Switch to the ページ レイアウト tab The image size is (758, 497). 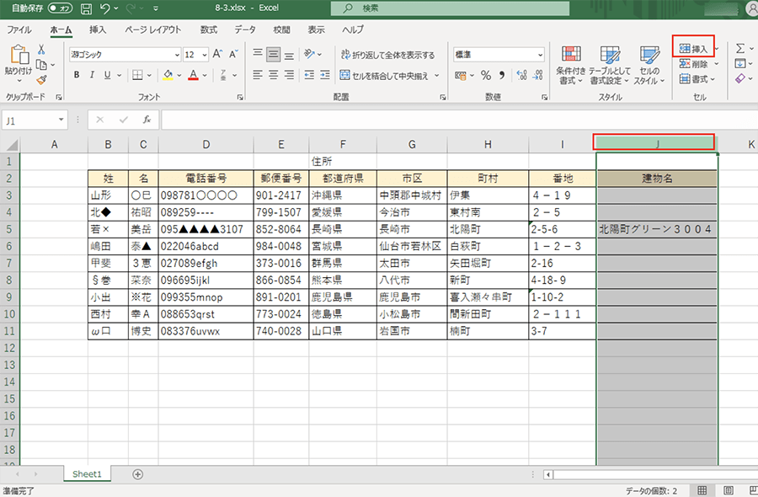pyautogui.click(x=152, y=29)
